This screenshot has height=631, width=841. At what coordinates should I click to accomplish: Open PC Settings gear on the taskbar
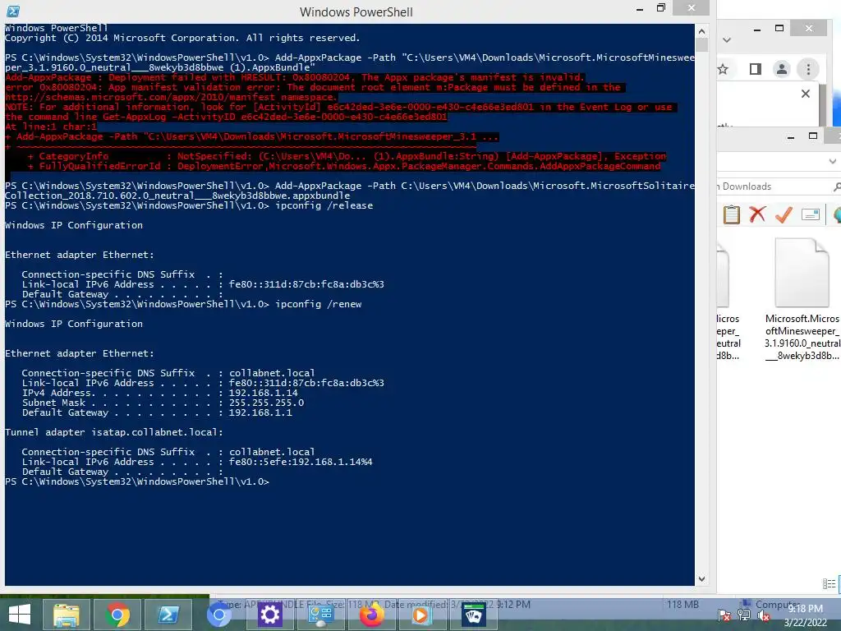(269, 615)
